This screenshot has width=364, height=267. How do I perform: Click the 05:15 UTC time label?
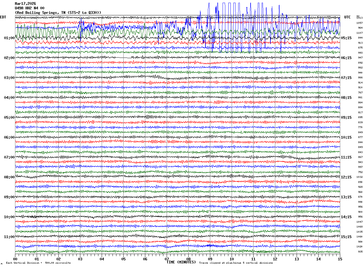(346, 38)
